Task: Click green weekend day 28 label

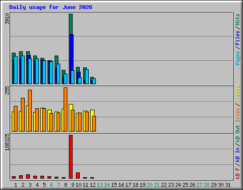Action: (x=206, y=185)
